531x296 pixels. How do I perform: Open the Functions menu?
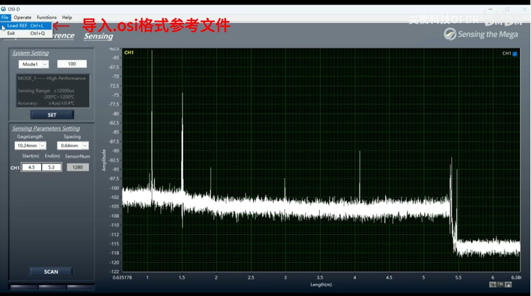point(47,17)
